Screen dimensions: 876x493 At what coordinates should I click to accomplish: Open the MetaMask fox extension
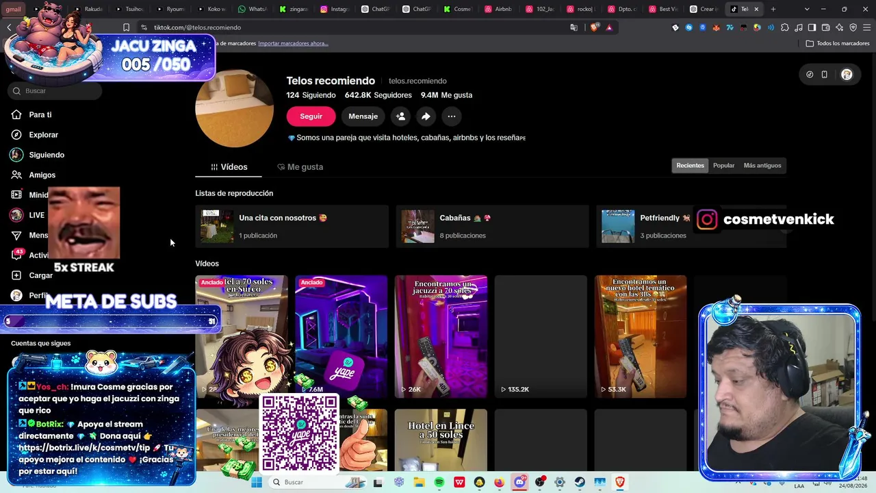pos(716,27)
